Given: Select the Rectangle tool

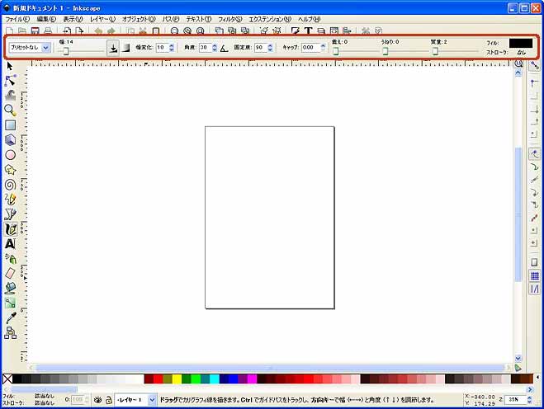Looking at the screenshot, I should 10,125.
